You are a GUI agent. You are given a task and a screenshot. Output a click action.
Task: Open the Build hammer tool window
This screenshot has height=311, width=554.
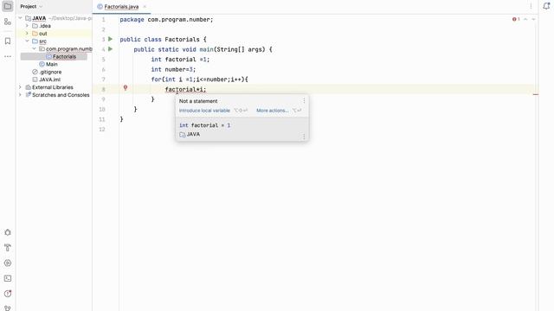[x=8, y=248]
